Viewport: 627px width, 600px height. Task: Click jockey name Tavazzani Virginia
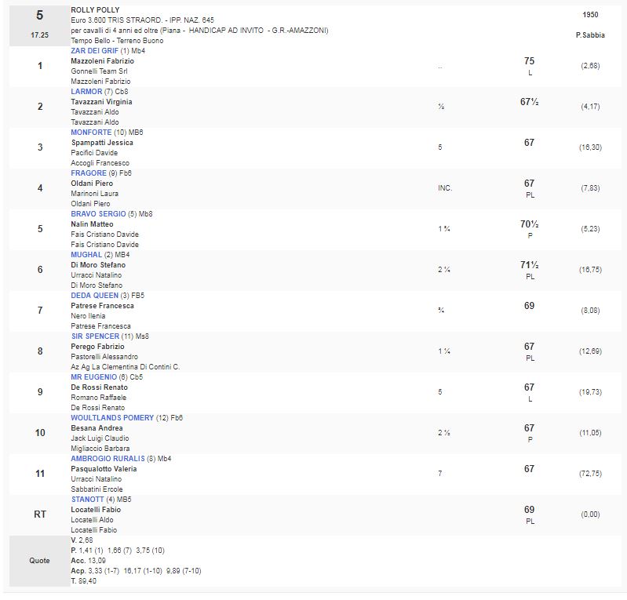[101, 102]
